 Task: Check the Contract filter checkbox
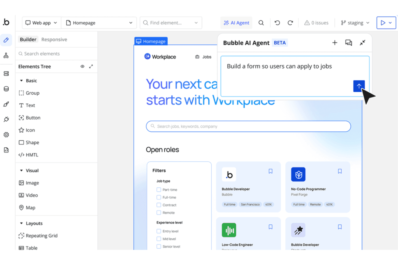point(159,205)
